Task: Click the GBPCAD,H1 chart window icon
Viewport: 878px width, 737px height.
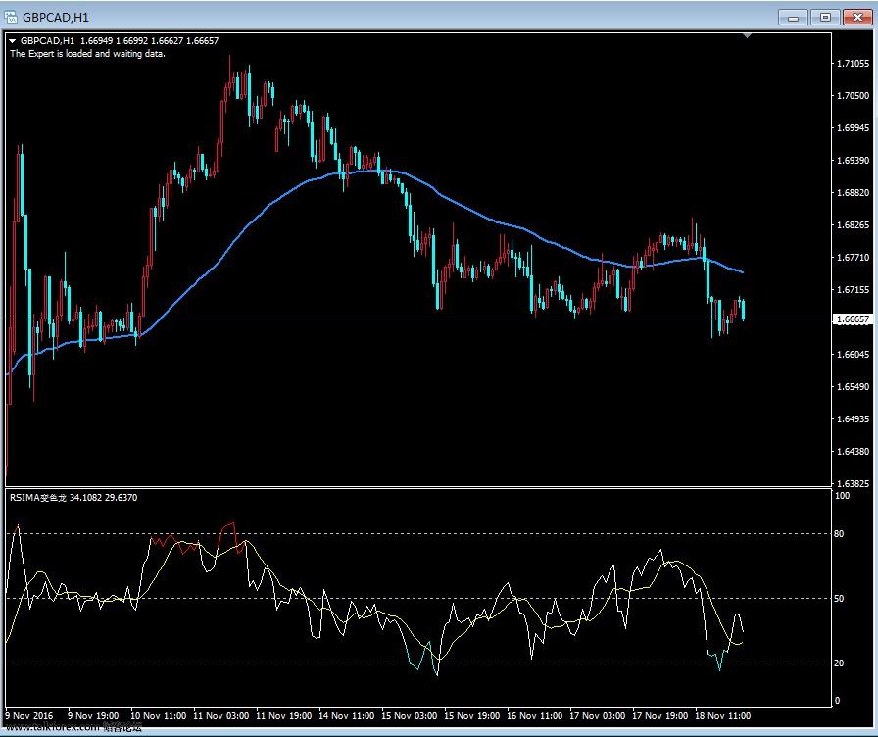Action: pyautogui.click(x=11, y=17)
